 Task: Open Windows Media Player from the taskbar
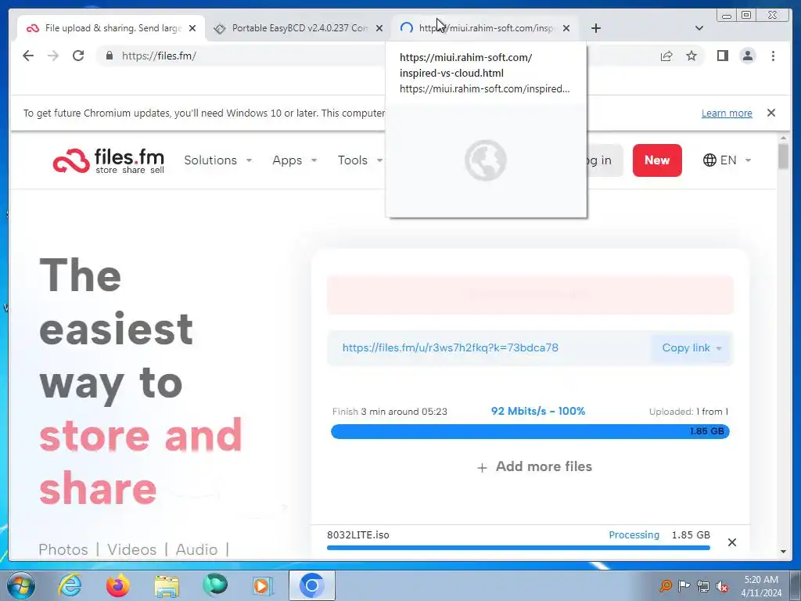pos(263,585)
